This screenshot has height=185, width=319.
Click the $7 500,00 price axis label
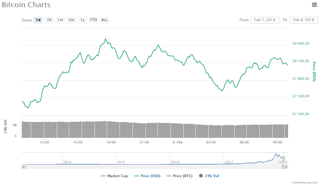(x=301, y=96)
